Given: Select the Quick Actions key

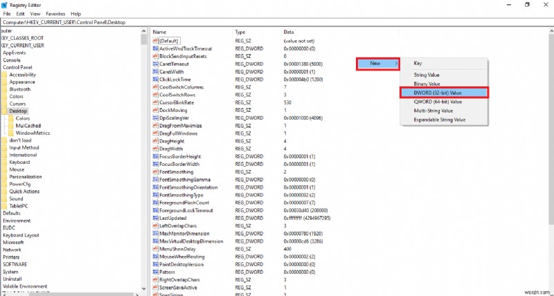Looking at the screenshot, I should 24,192.
